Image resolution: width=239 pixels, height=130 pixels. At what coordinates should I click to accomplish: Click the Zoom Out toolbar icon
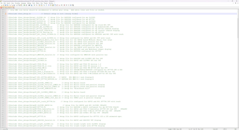pos(36,5)
